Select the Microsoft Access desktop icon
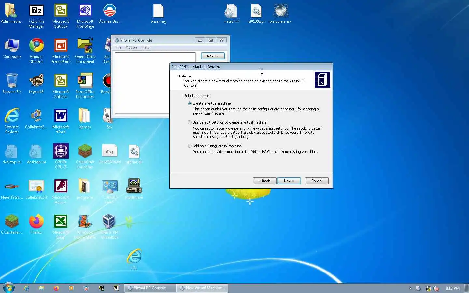The image size is (469, 293). (x=61, y=192)
